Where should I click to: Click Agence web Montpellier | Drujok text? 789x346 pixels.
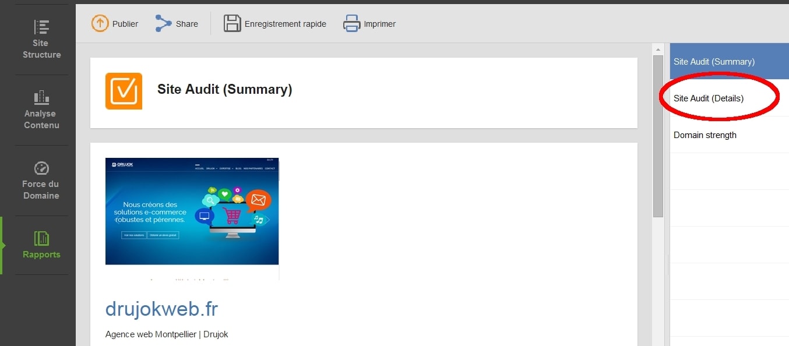click(x=167, y=334)
